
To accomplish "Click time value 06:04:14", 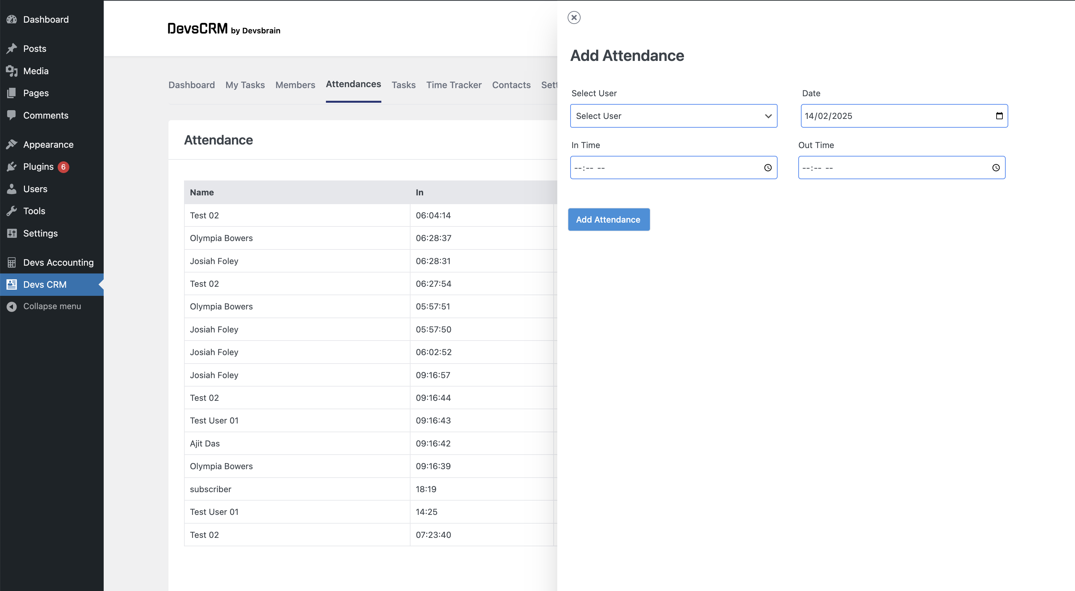I will [x=433, y=215].
